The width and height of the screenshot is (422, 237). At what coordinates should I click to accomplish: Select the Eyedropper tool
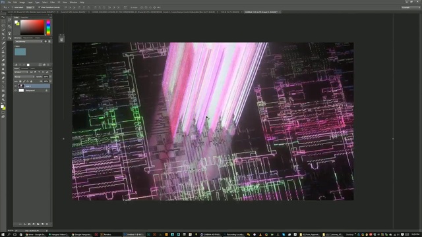tap(3, 38)
